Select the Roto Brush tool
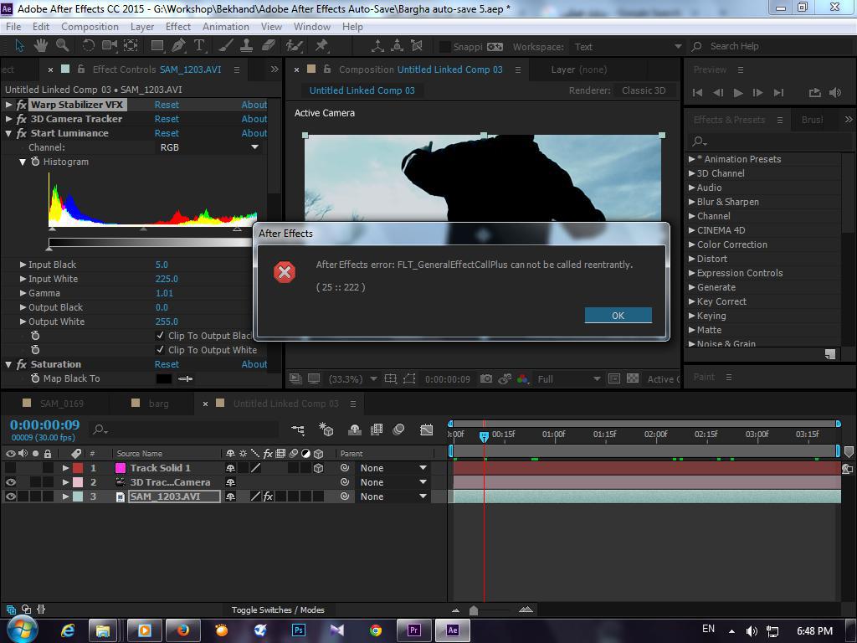The width and height of the screenshot is (857, 643). pyautogui.click(x=294, y=46)
